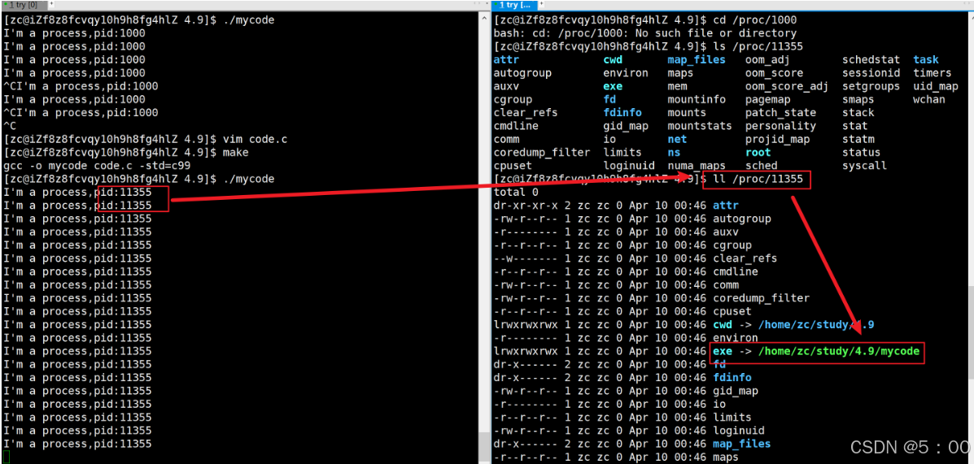Click the blue "net" entry in ls output

pos(677,139)
